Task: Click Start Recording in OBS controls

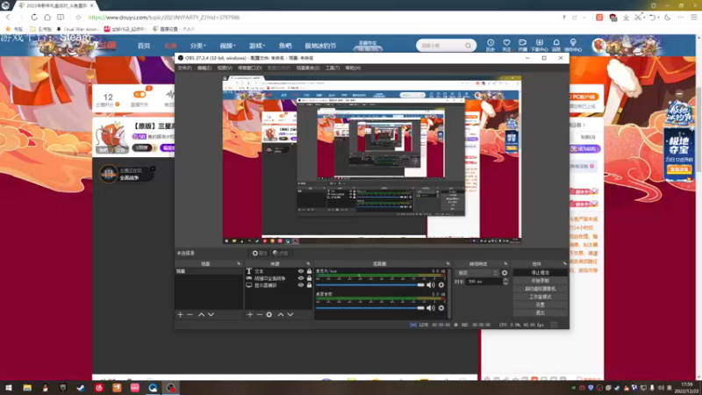Action: (x=540, y=280)
